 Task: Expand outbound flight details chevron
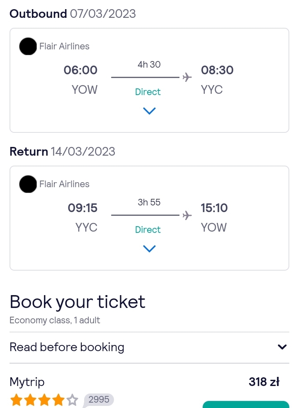click(149, 111)
